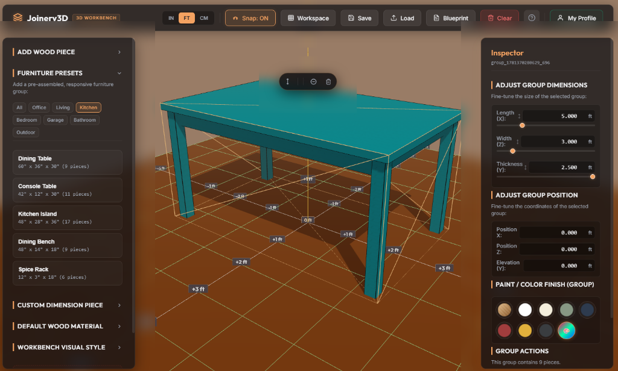Show All furniture presets filter

pyautogui.click(x=19, y=107)
